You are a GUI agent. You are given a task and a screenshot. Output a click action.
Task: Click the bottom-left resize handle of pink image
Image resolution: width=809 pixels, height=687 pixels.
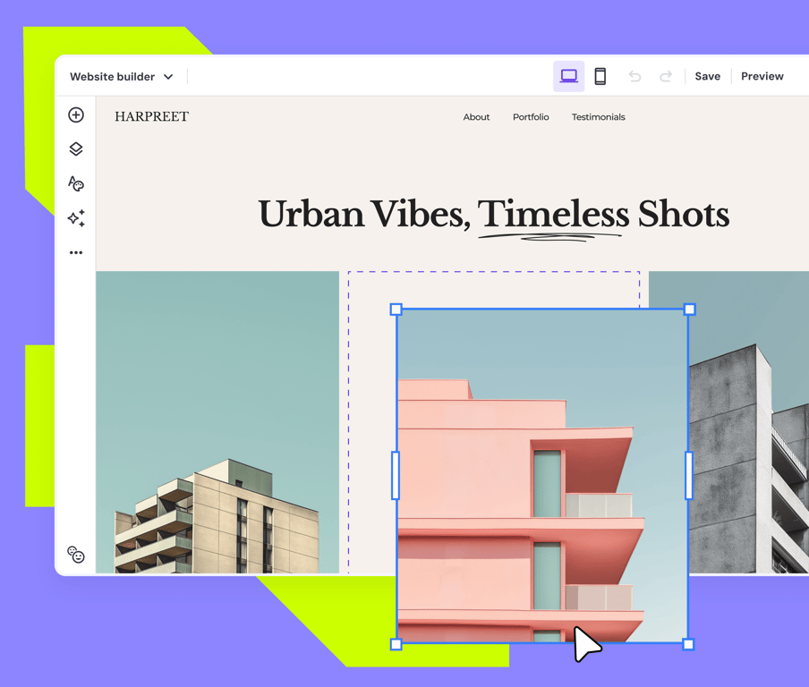click(x=396, y=644)
